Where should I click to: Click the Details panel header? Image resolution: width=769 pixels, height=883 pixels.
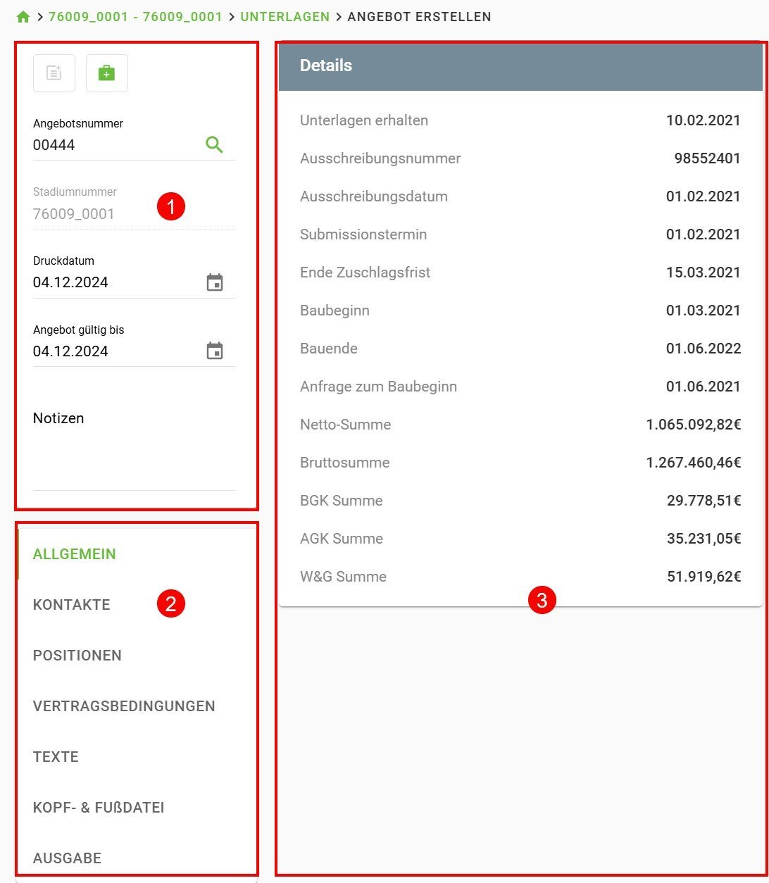[x=520, y=65]
